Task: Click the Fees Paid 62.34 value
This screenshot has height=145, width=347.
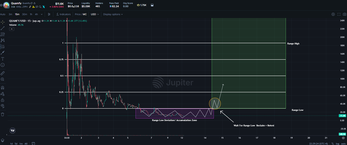Action: pyautogui.click(x=114, y=6)
